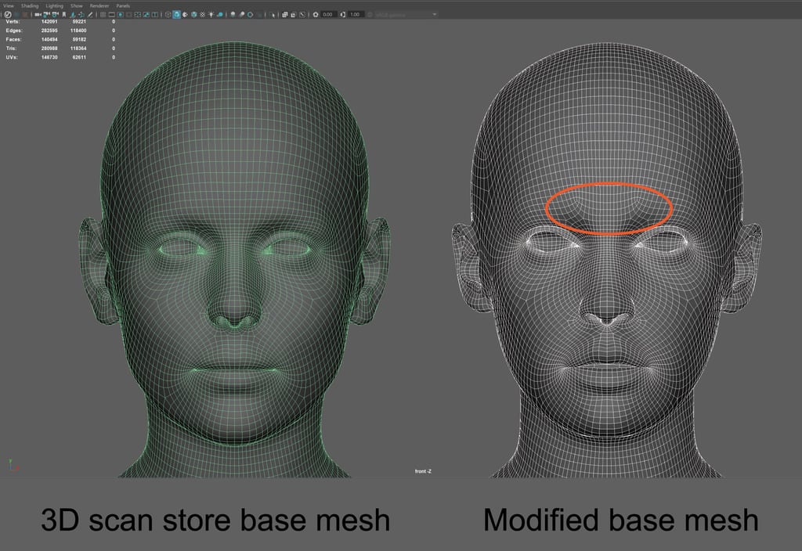The image size is (802, 551).
Task: Click the XYZ axis indicator in the viewport corner
Action: click(13, 465)
